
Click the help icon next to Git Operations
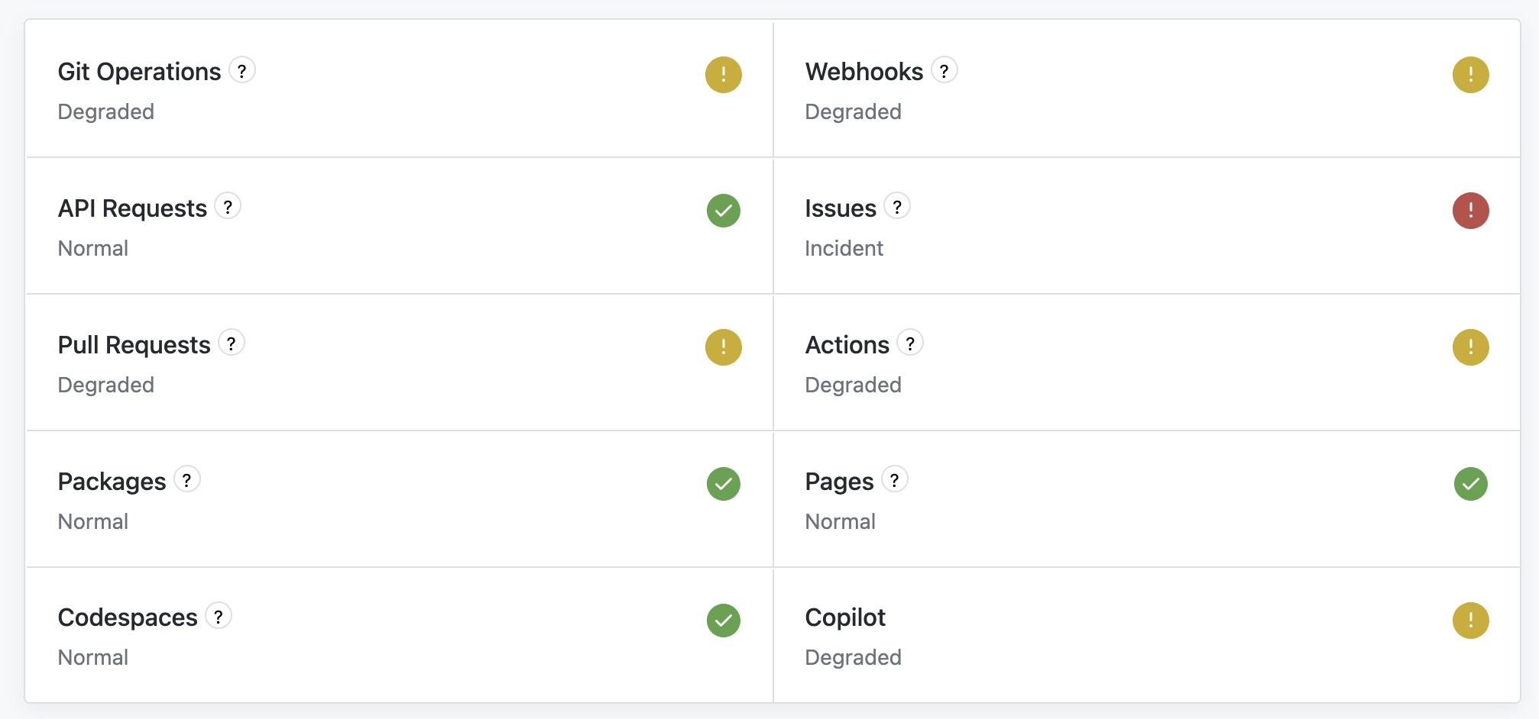[x=242, y=71]
